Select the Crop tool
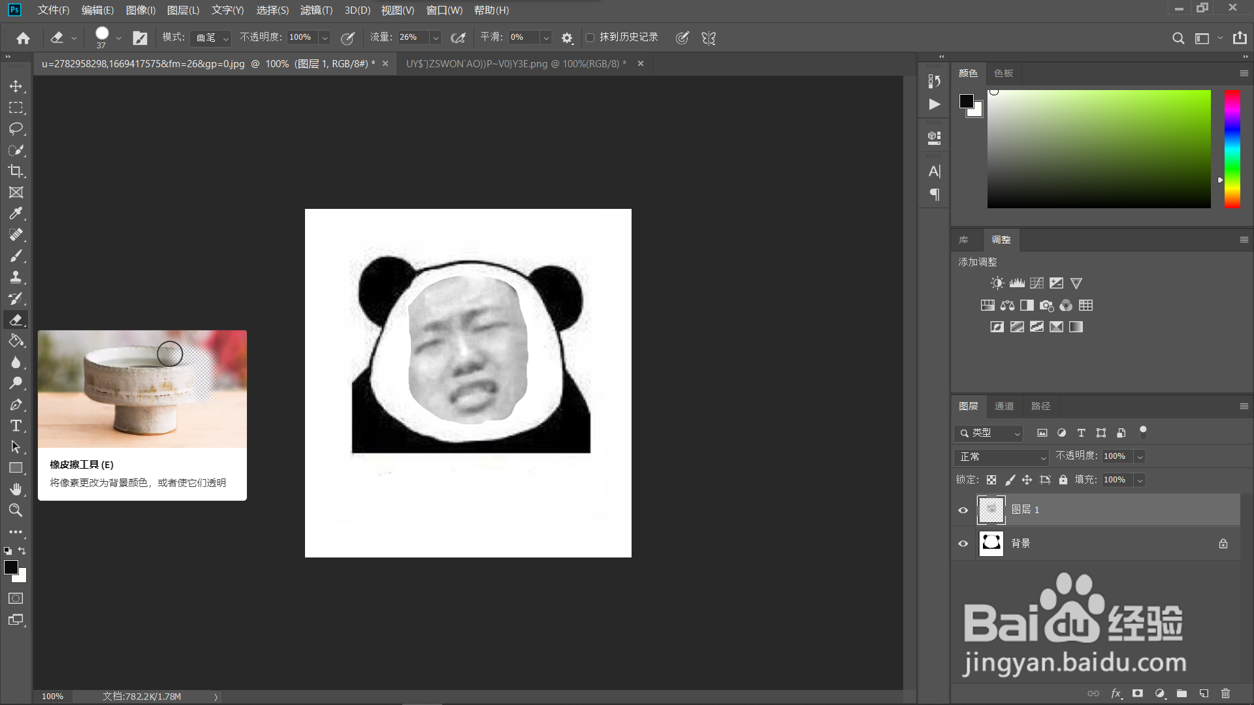 [x=16, y=171]
